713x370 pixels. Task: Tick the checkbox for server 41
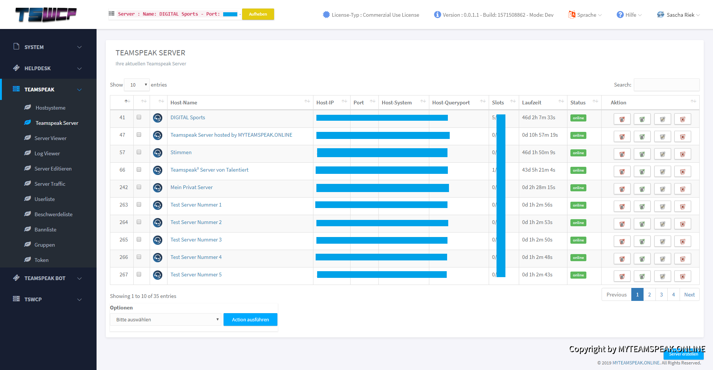[x=139, y=117]
